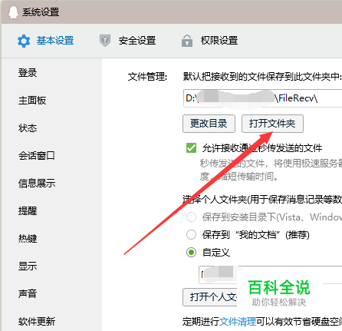The width and height of the screenshot is (342, 331).
Task: Select 会话窗口 in the left sidebar
Action: pyautogui.click(x=36, y=155)
